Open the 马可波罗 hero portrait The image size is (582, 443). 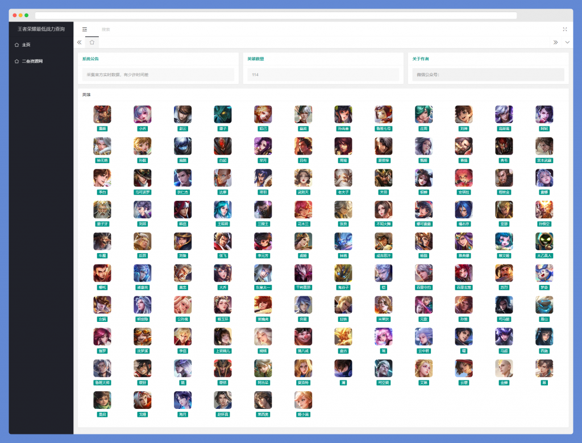(143, 178)
